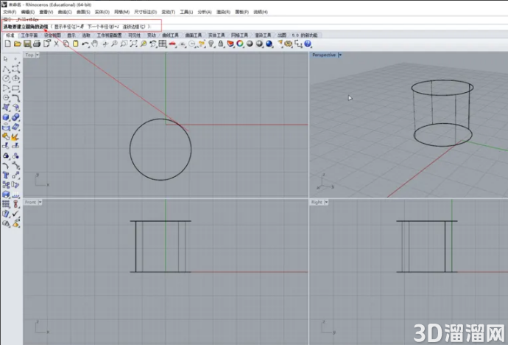Open the color wheel properties icon
Screen dimensions: 508x345
(240, 43)
